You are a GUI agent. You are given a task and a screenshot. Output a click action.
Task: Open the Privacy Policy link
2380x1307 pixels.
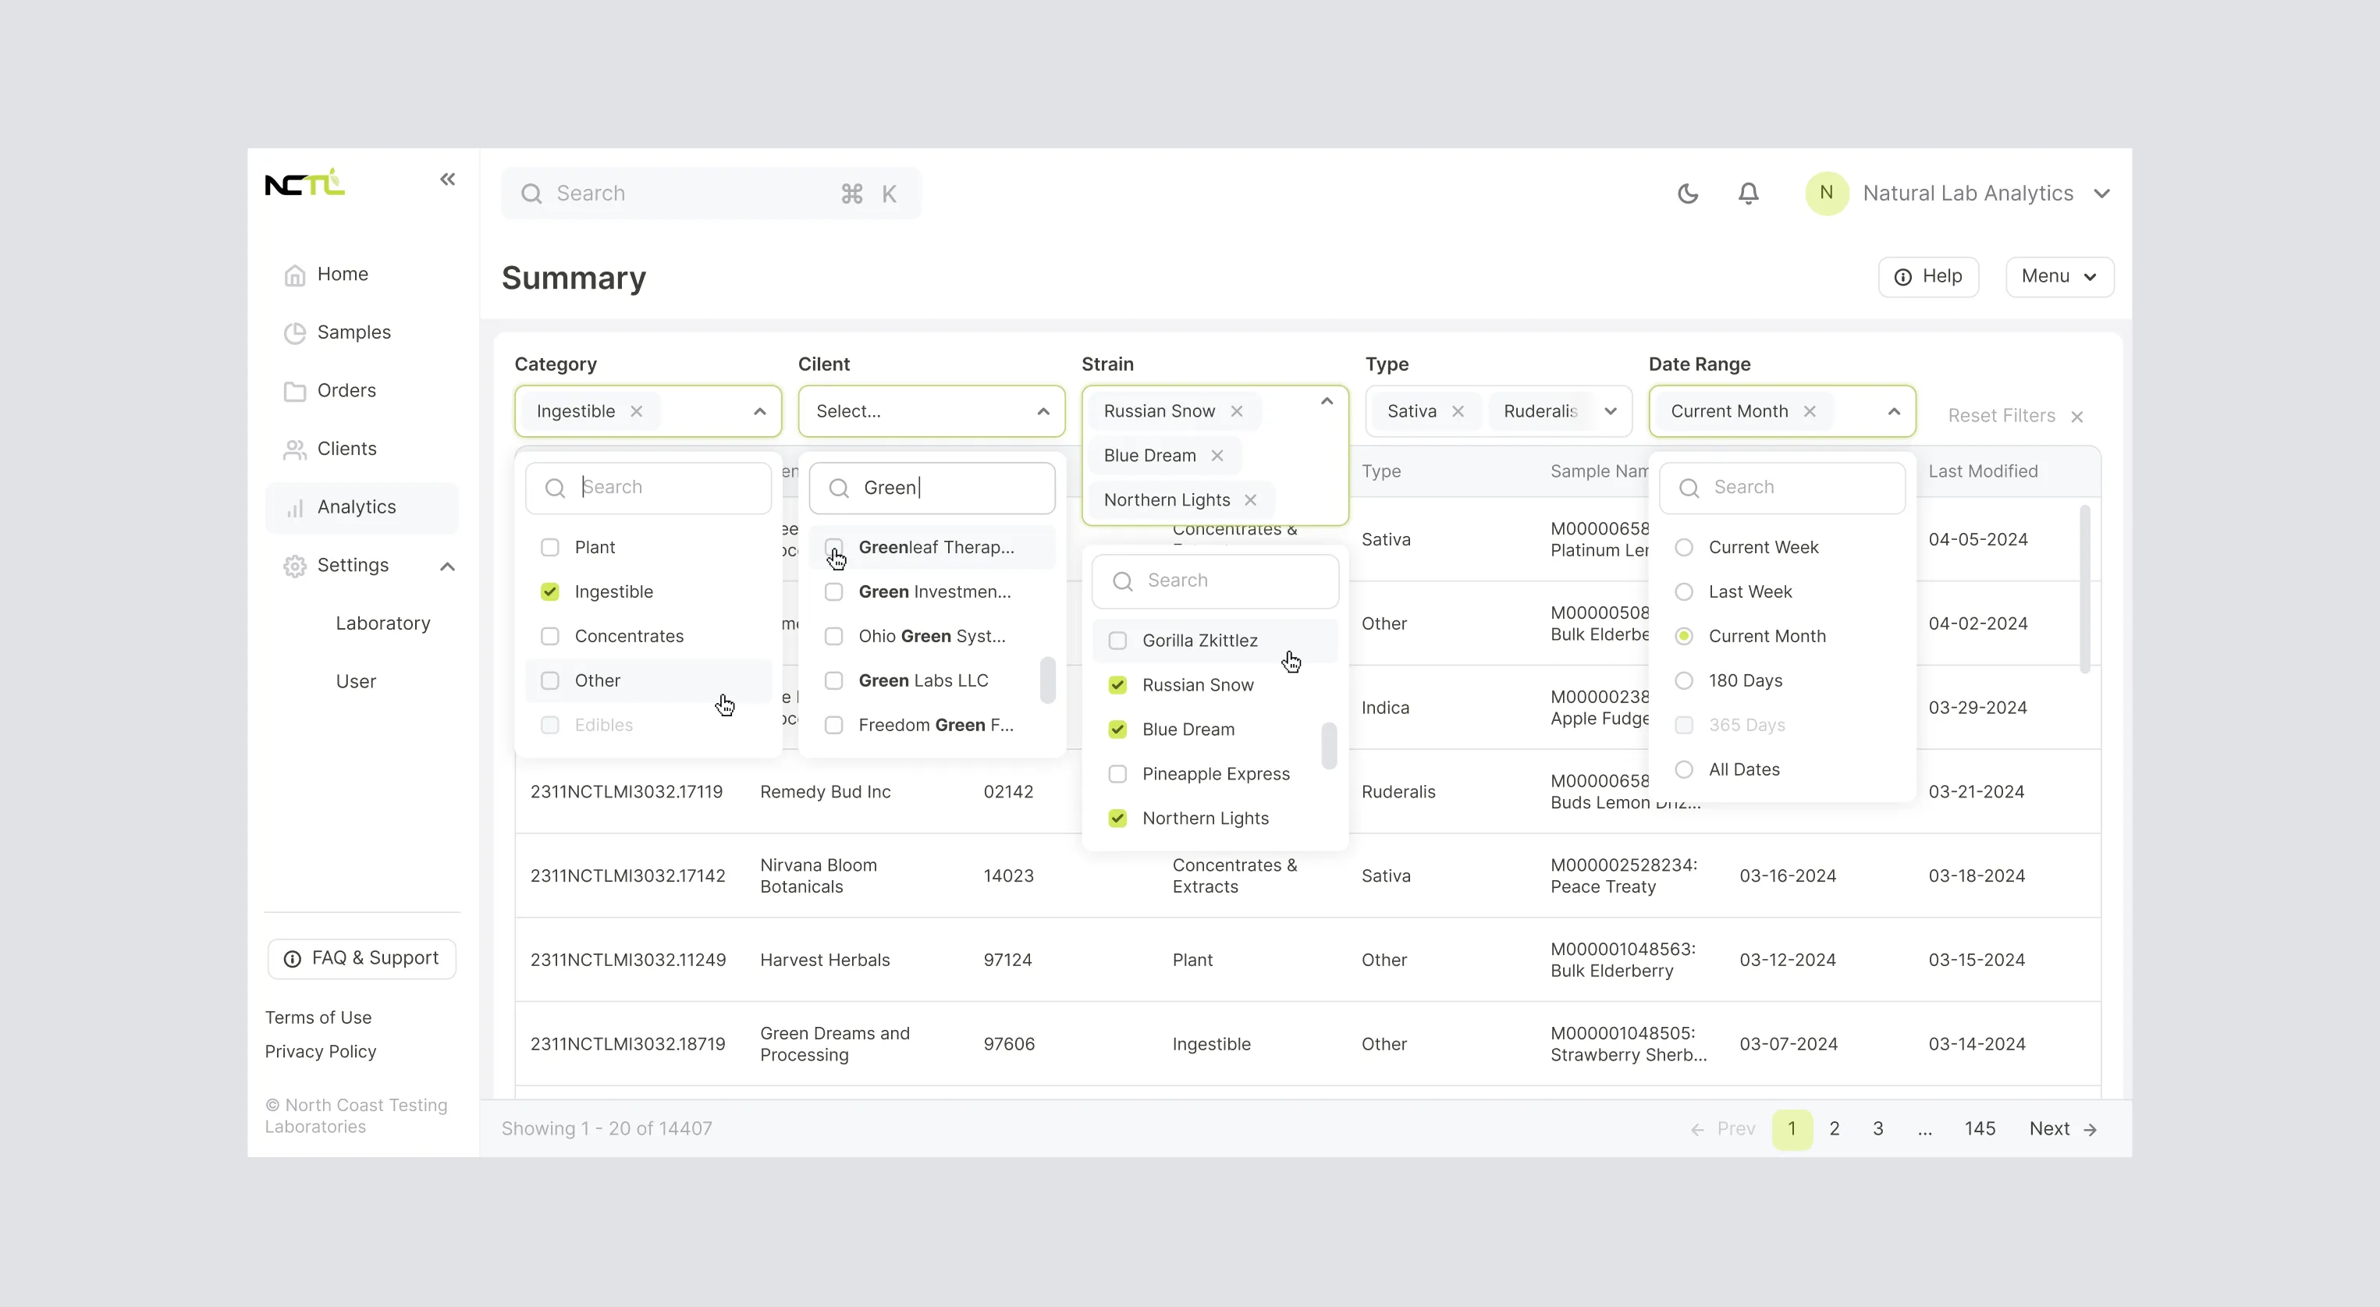tap(321, 1051)
